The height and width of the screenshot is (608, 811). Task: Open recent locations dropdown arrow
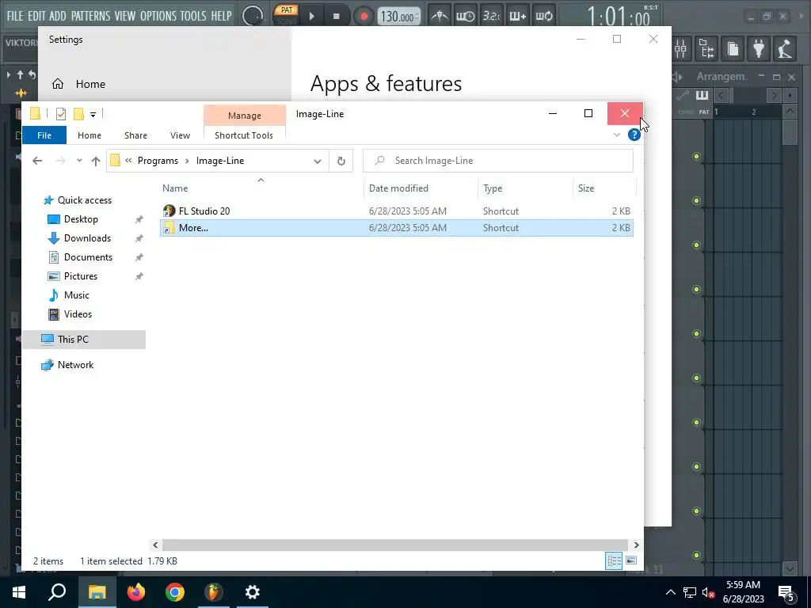(x=79, y=161)
